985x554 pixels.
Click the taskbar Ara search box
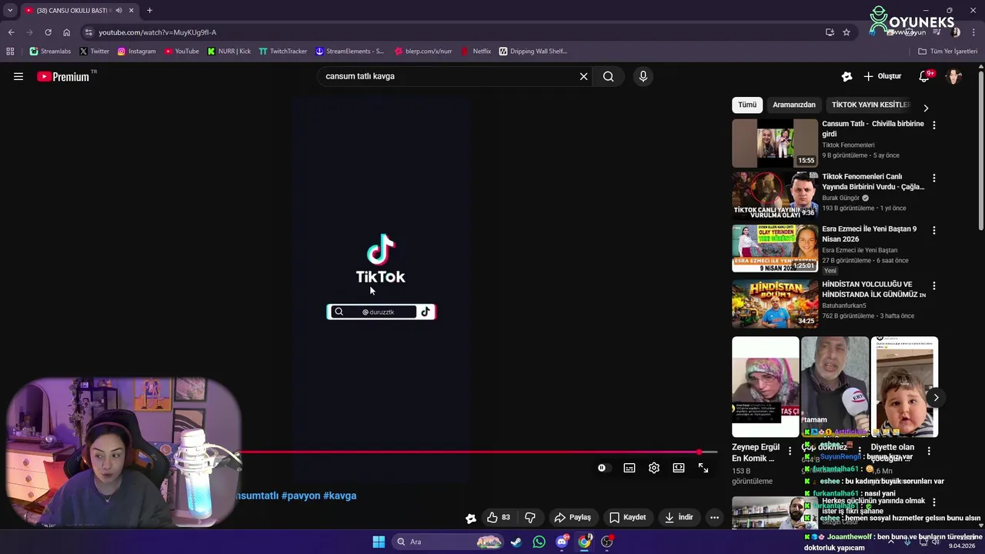(x=447, y=542)
